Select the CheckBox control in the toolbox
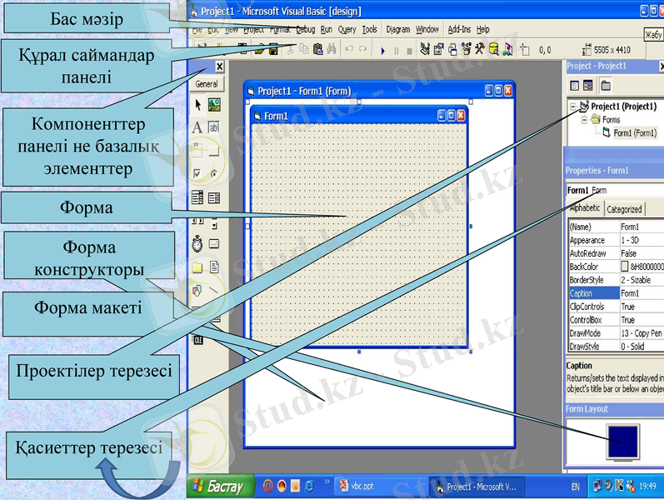 pos(197,173)
